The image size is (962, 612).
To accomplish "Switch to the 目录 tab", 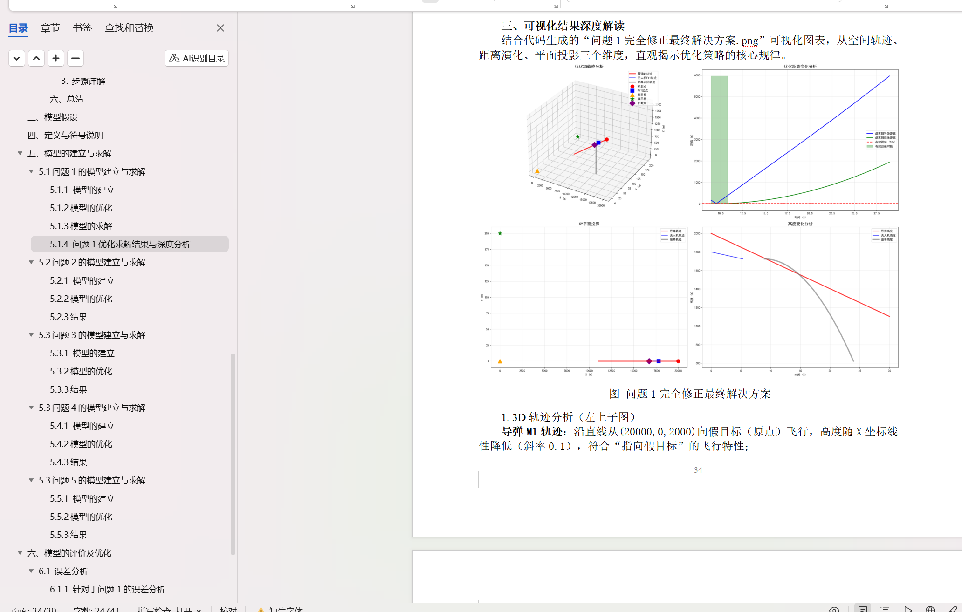I will [19, 28].
